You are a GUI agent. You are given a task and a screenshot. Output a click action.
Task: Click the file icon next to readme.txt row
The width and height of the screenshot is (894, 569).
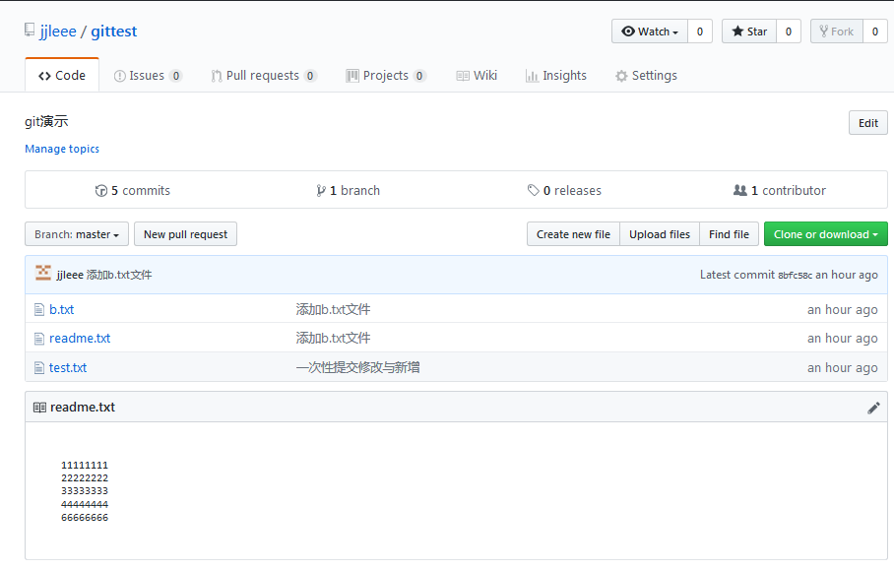pyautogui.click(x=38, y=339)
